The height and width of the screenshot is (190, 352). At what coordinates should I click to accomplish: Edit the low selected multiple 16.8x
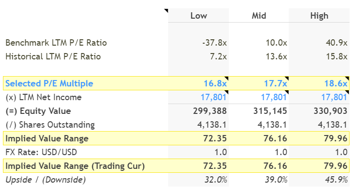[x=215, y=83]
